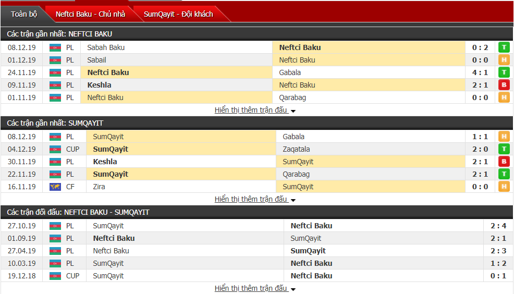Click the flag icon on the 27.04.19 head-to-head row

(x=55, y=251)
